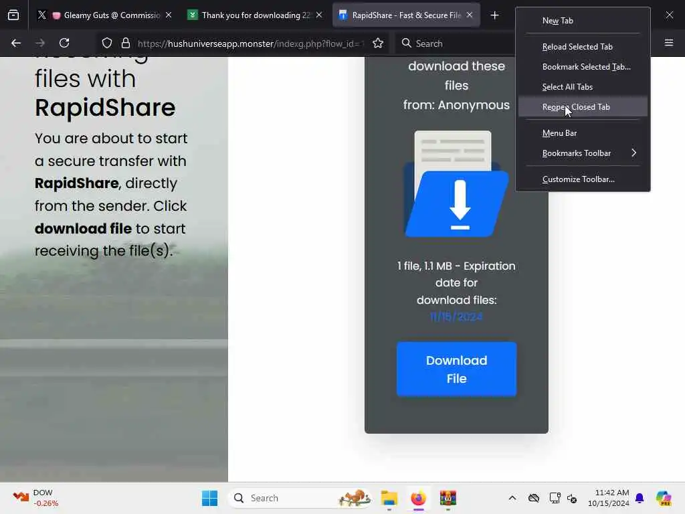Click the blue download folder illustration
This screenshot has height=514, width=685.
click(x=457, y=184)
